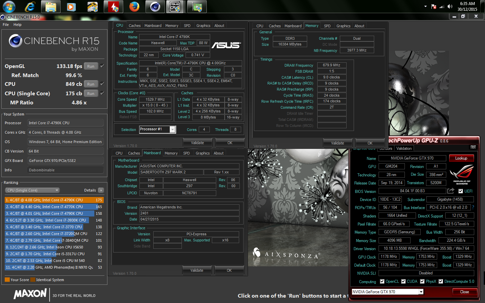This screenshot has height=303, width=485.
Task: Open Graphics tab in CPU-Z Mainboard window
Action: [203, 153]
